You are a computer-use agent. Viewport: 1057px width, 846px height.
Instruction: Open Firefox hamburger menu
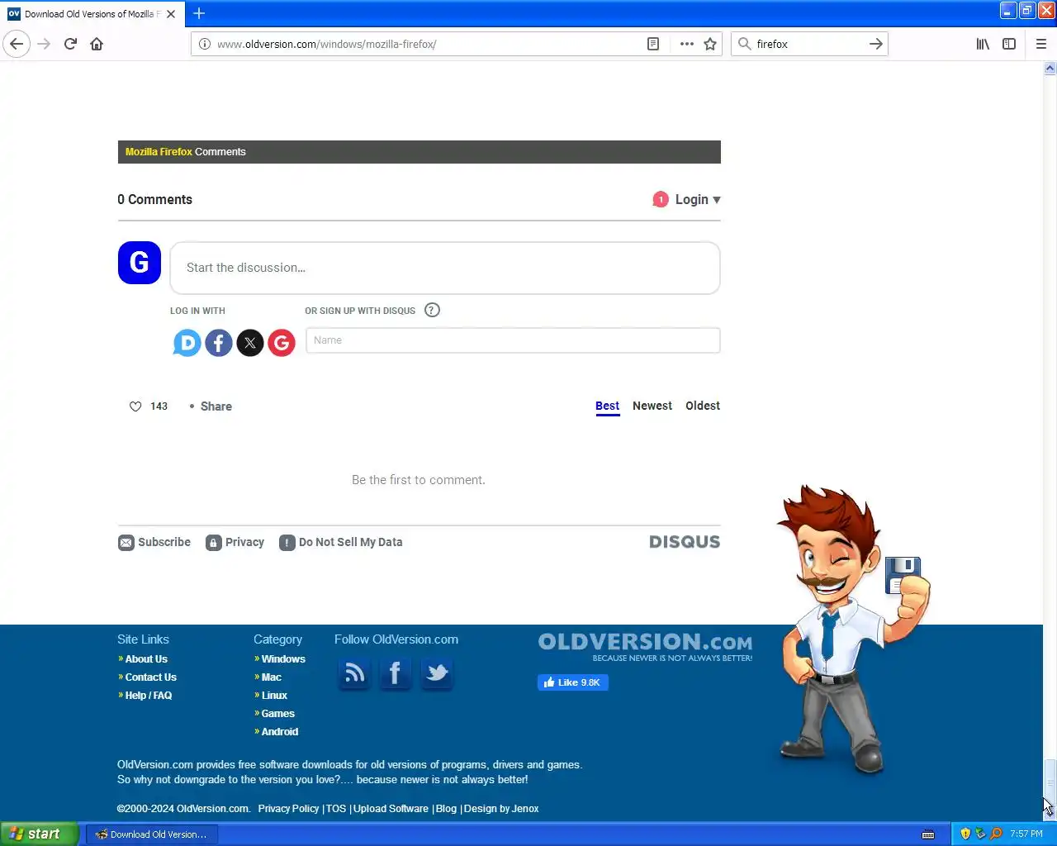[1041, 44]
